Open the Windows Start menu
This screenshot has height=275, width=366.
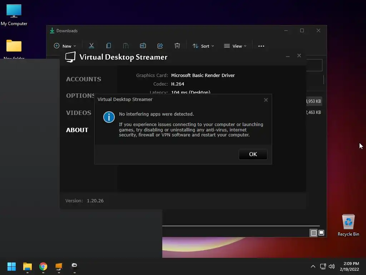[x=11, y=266]
